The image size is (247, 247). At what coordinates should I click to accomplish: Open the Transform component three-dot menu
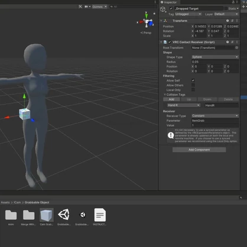(237, 21)
